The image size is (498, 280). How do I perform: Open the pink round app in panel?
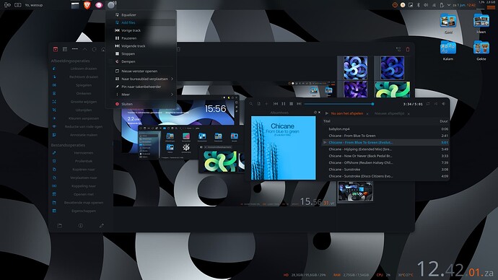point(99,5)
